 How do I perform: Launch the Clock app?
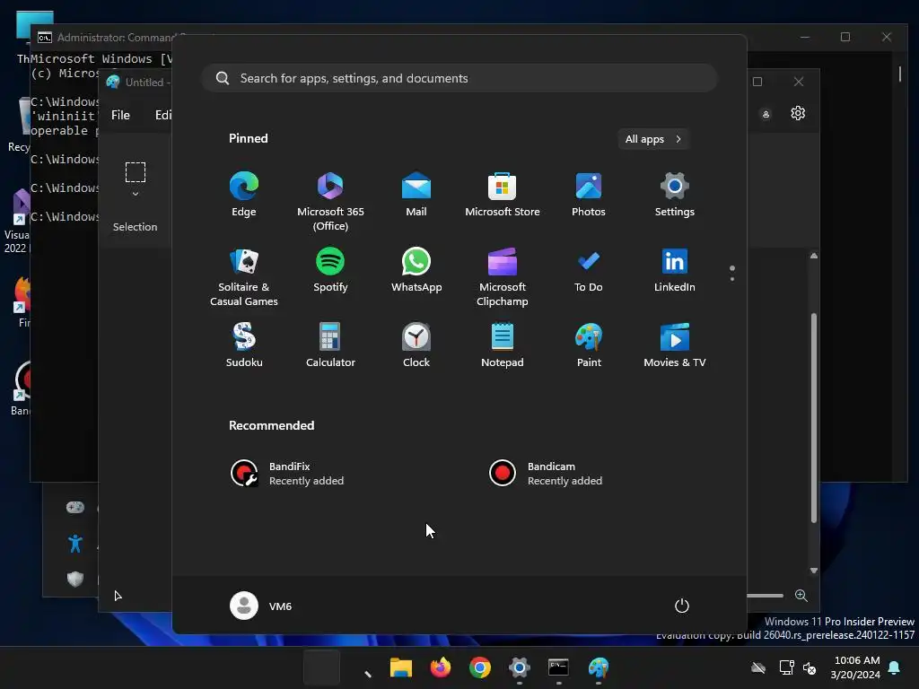click(x=416, y=345)
